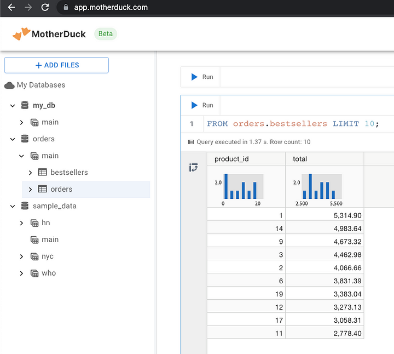The height and width of the screenshot is (354, 394).
Task: Run the bestsellers query cell
Action: point(201,105)
